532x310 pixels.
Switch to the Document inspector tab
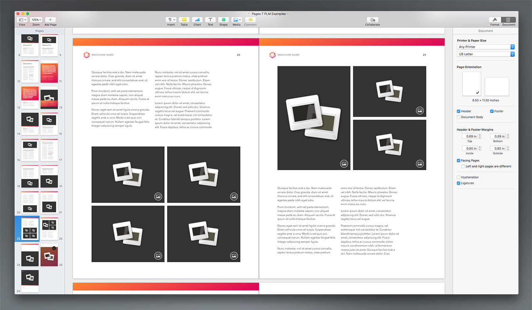point(508,20)
